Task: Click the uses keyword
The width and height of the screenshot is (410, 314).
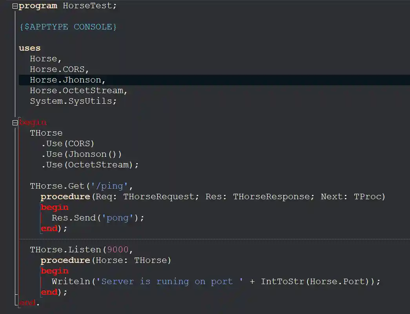Action: coord(29,48)
